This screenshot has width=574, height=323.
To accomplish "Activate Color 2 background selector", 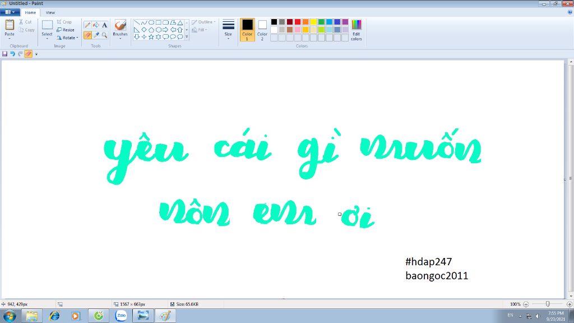I will (262, 30).
